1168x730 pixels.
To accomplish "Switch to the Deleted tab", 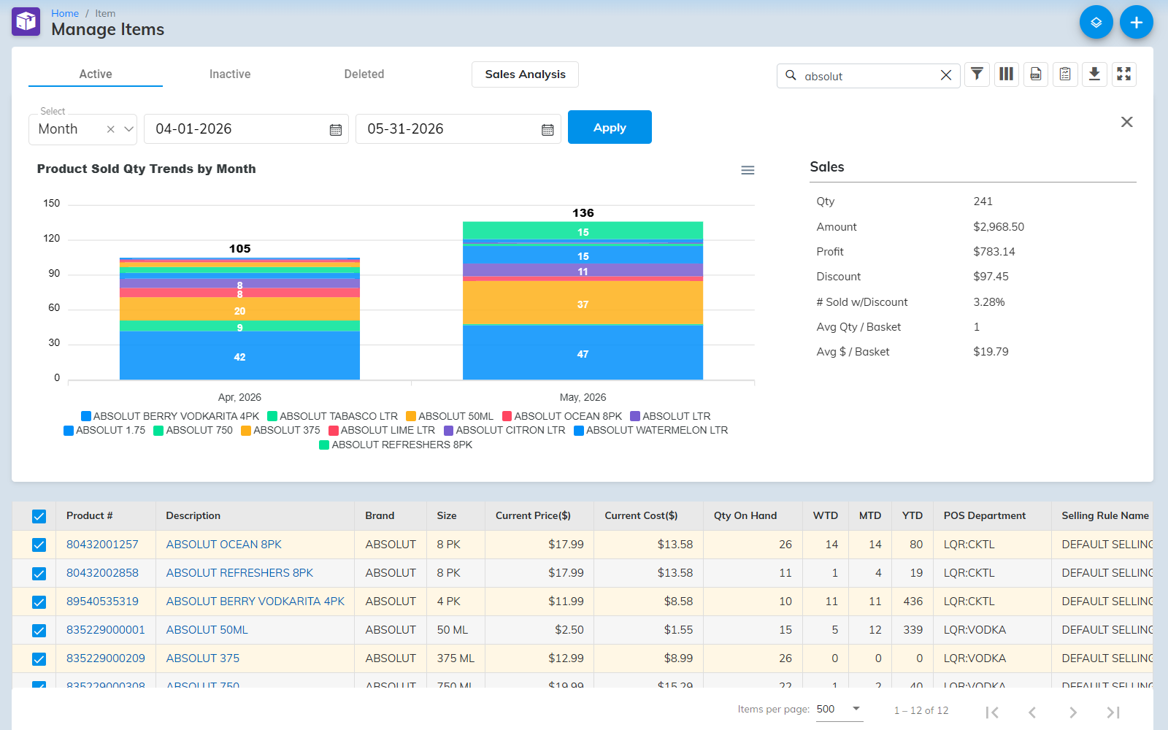I will click(x=364, y=74).
